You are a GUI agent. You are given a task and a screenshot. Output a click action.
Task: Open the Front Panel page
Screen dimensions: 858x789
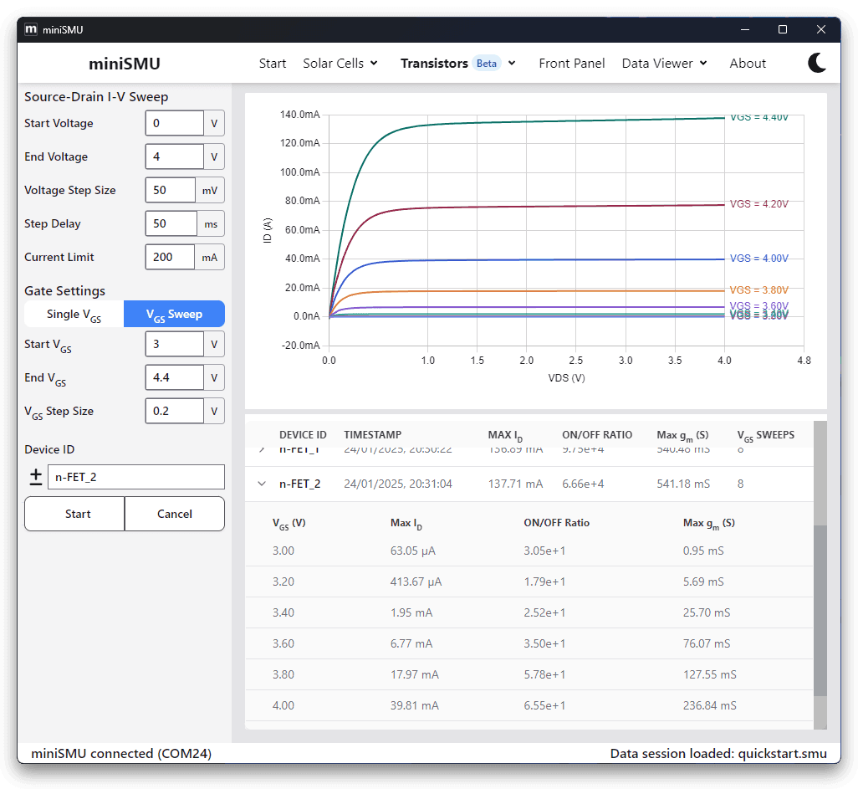pyautogui.click(x=572, y=64)
